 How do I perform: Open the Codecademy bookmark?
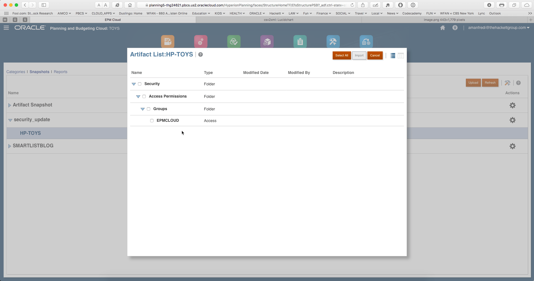point(412,13)
